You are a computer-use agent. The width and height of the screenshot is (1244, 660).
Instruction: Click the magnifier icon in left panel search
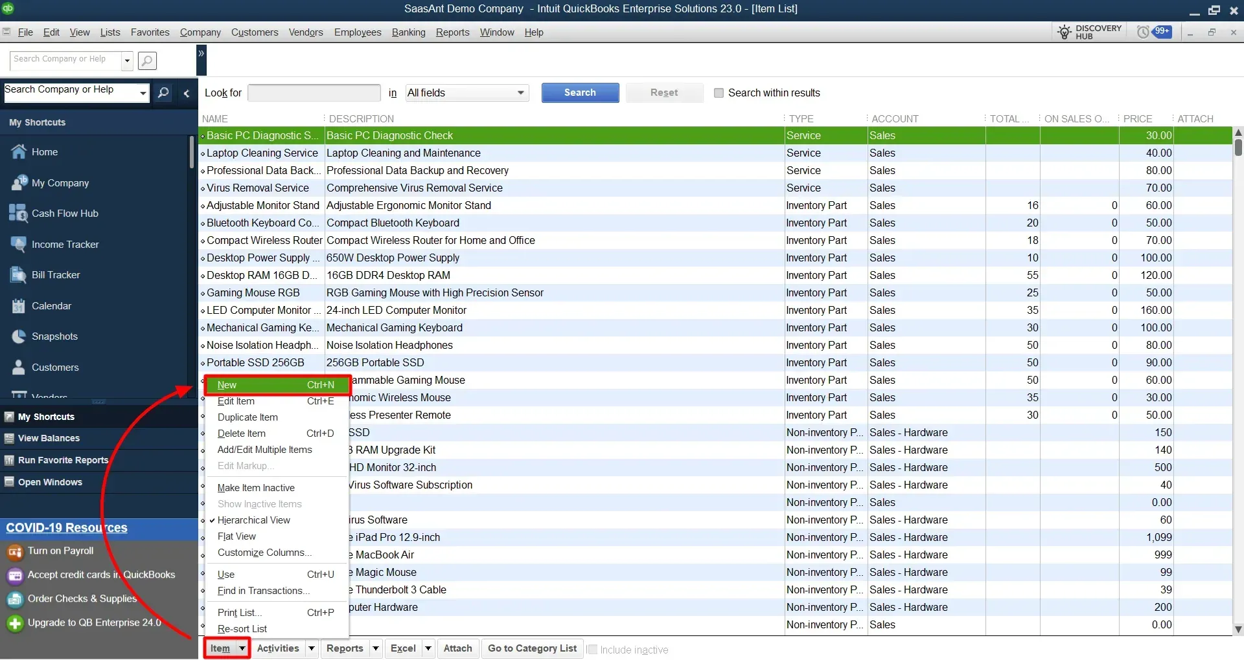164,93
